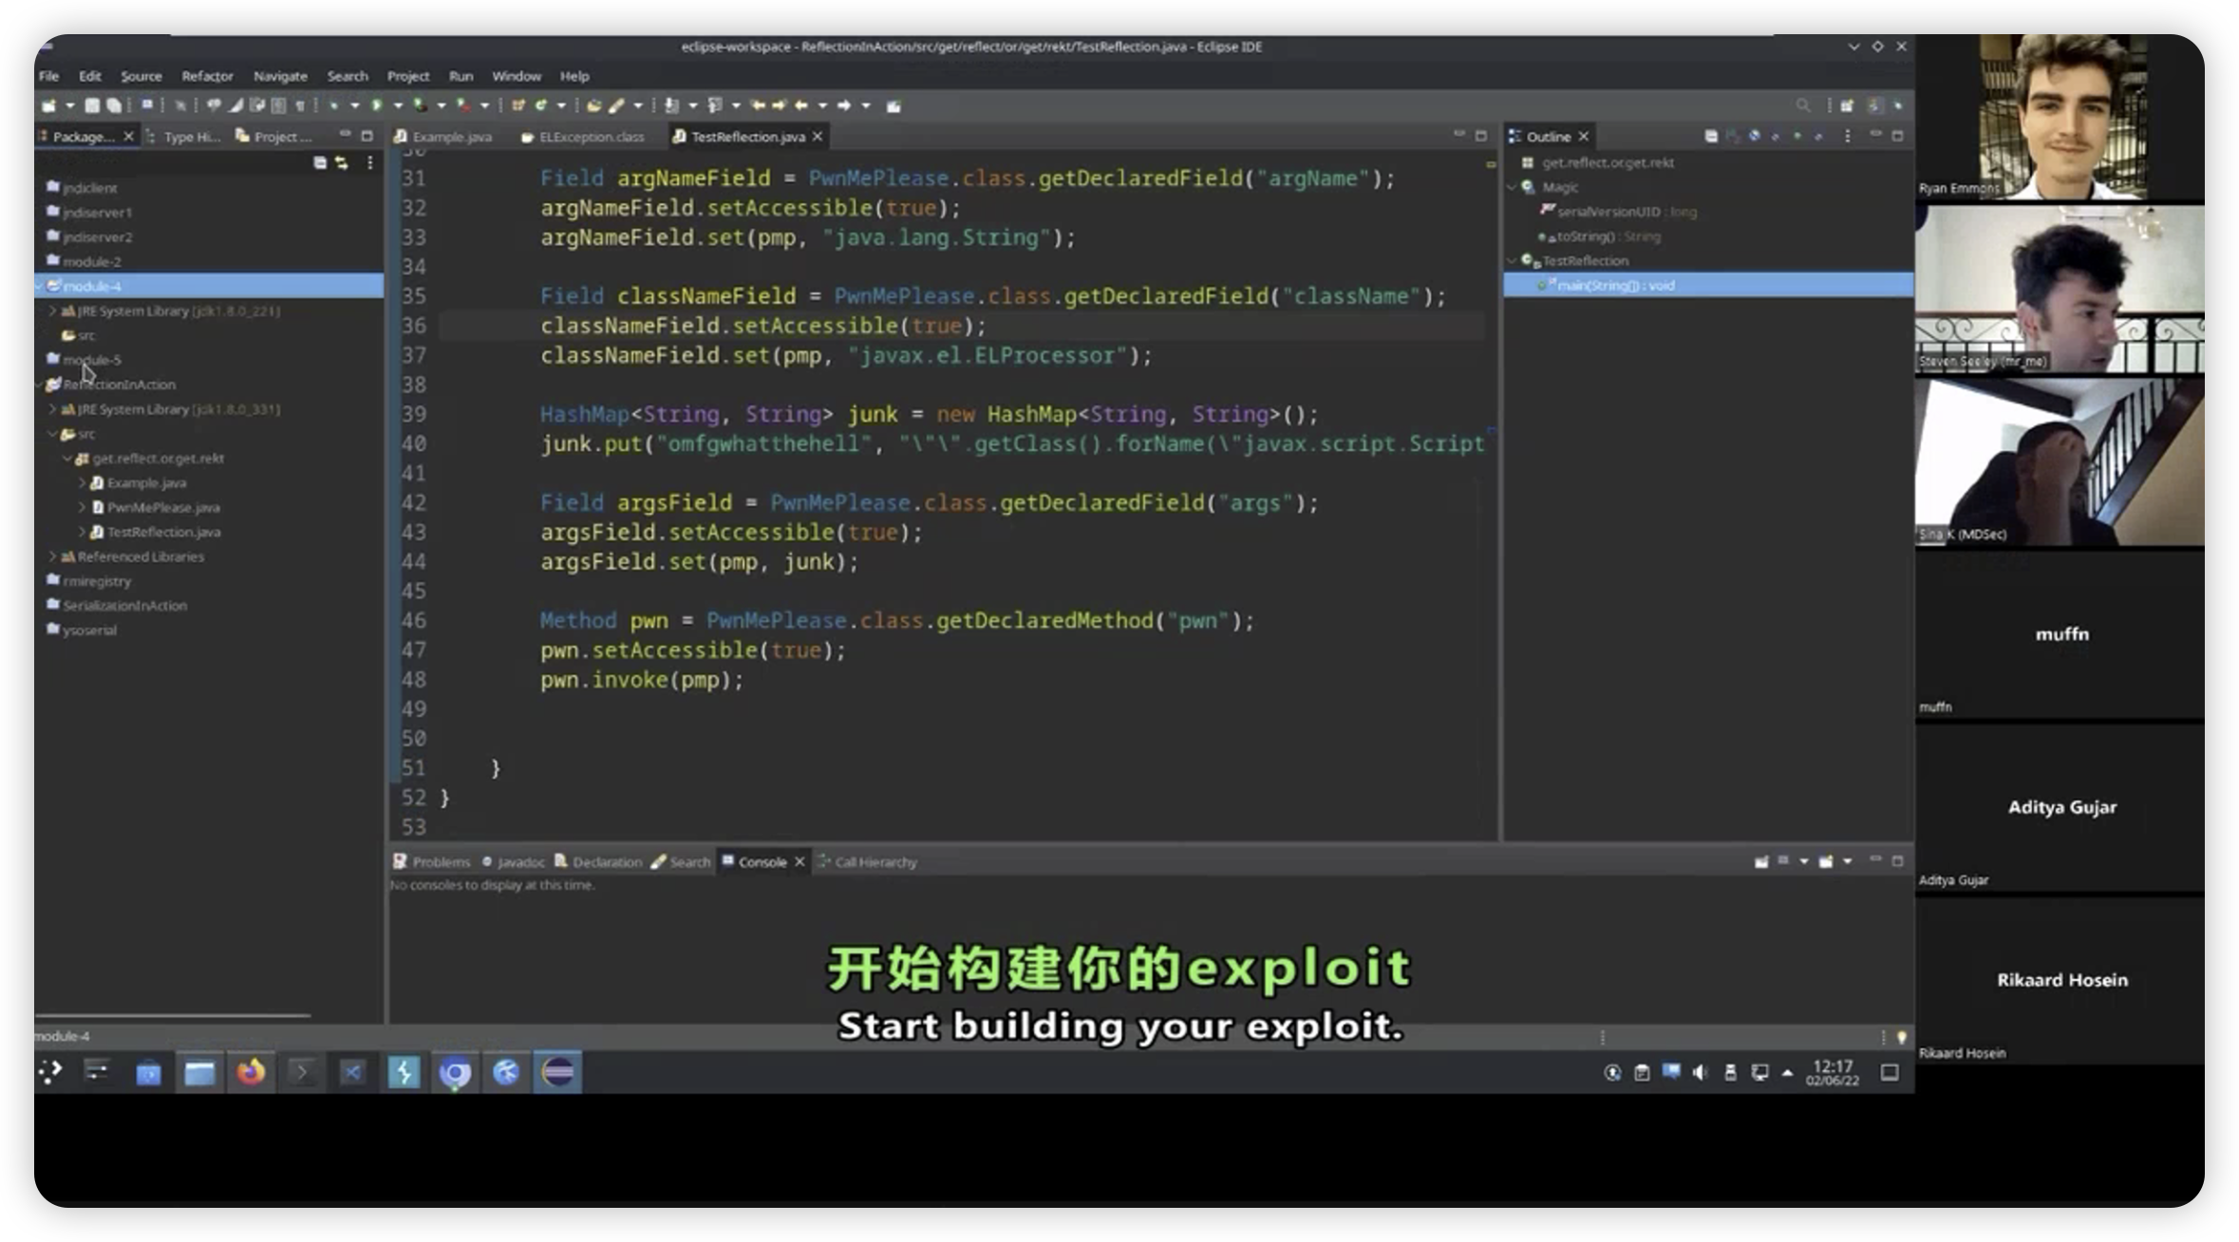Expand the module-4 JRE System Library node

[x=52, y=310]
